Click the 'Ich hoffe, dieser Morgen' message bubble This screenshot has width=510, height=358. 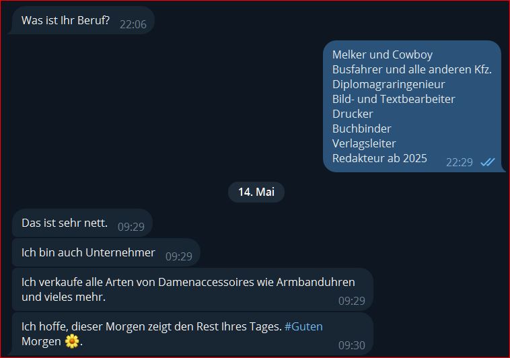(x=191, y=334)
